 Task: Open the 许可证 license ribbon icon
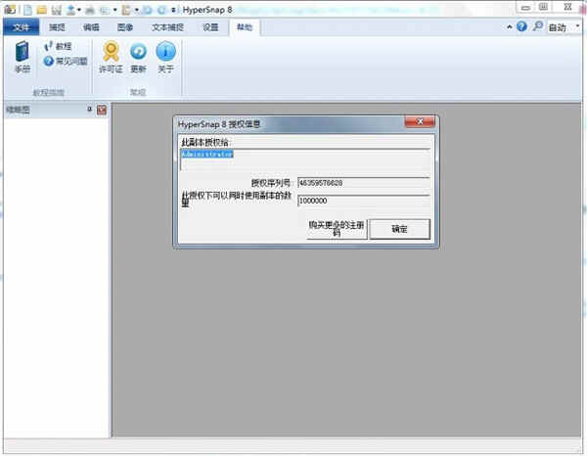click(111, 57)
